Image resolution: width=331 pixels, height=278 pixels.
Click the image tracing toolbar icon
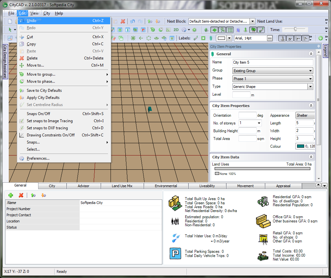(168, 30)
